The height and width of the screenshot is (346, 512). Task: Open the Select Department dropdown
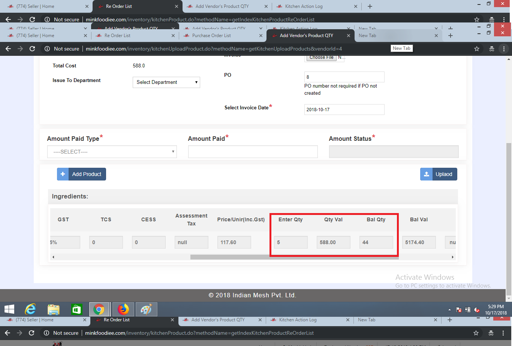(166, 82)
